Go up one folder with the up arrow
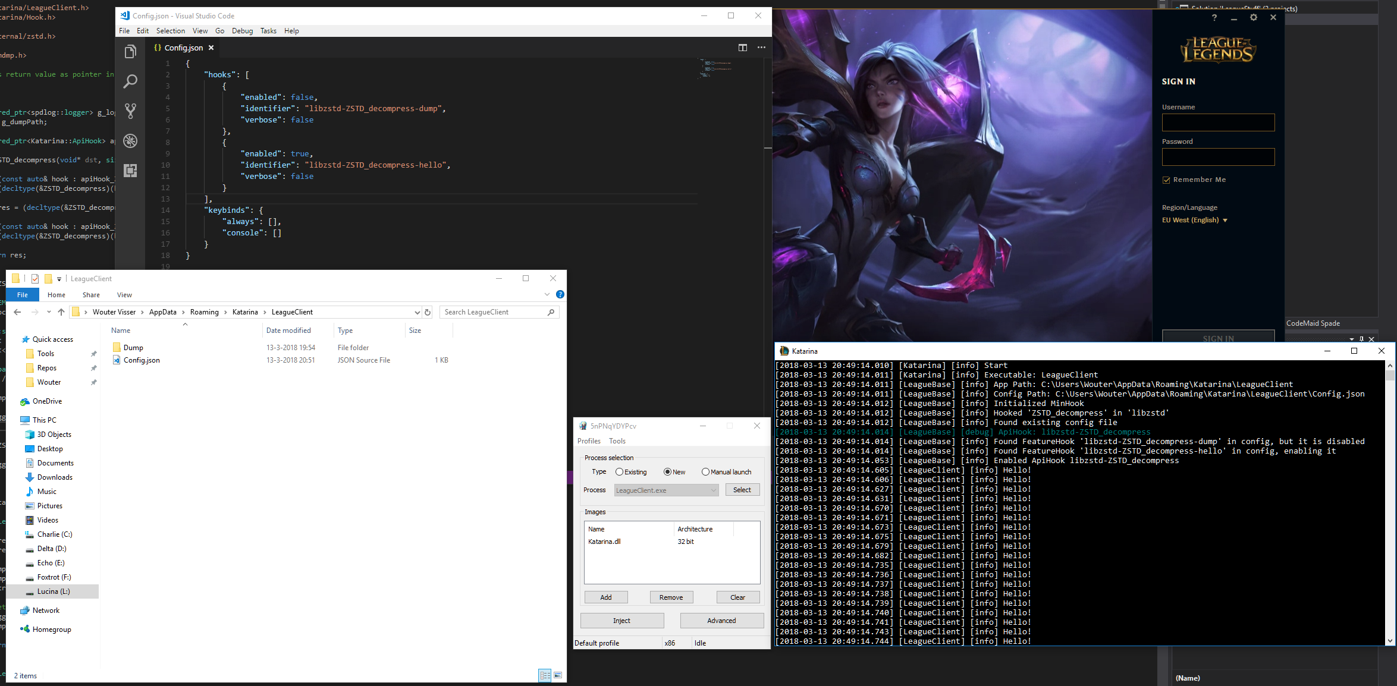Image resolution: width=1397 pixels, height=686 pixels. point(61,312)
